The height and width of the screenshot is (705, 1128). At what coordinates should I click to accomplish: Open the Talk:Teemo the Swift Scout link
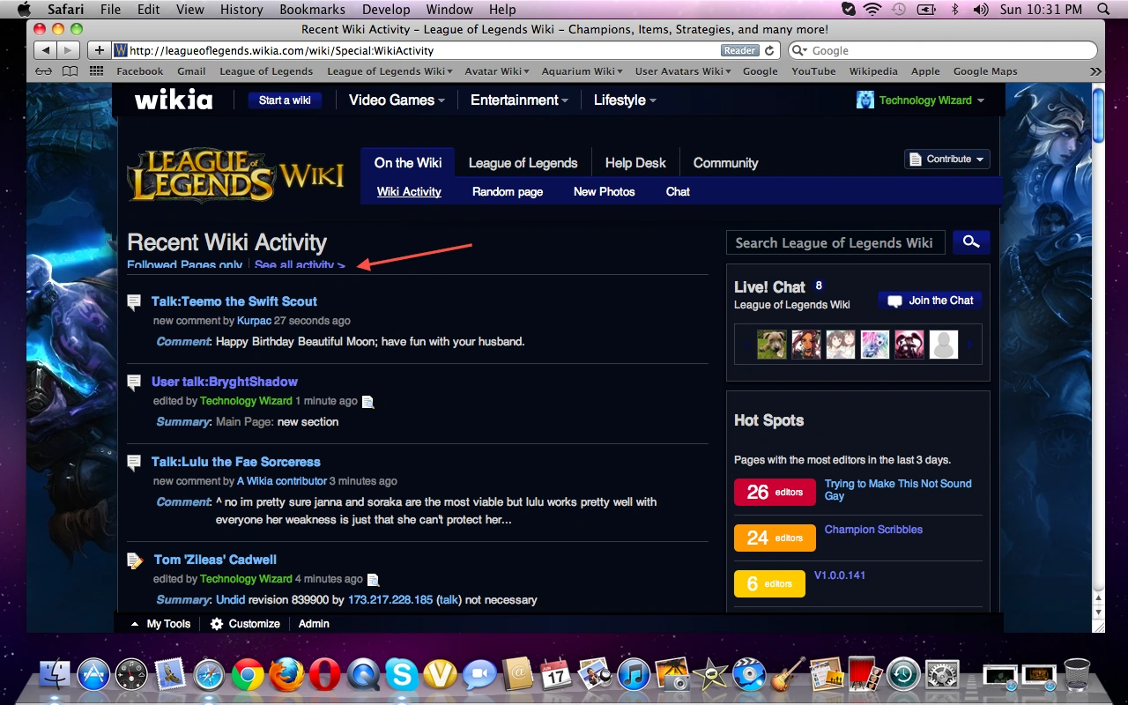(234, 301)
